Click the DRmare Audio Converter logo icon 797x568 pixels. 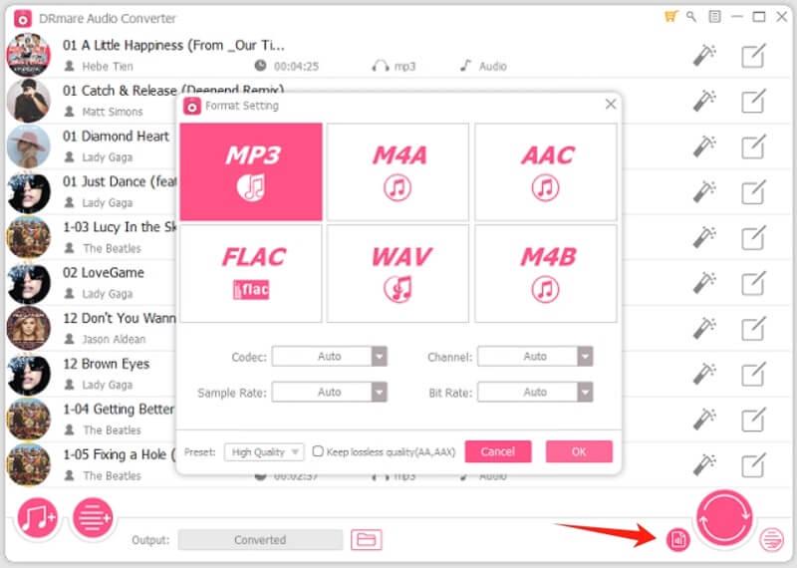23,18
